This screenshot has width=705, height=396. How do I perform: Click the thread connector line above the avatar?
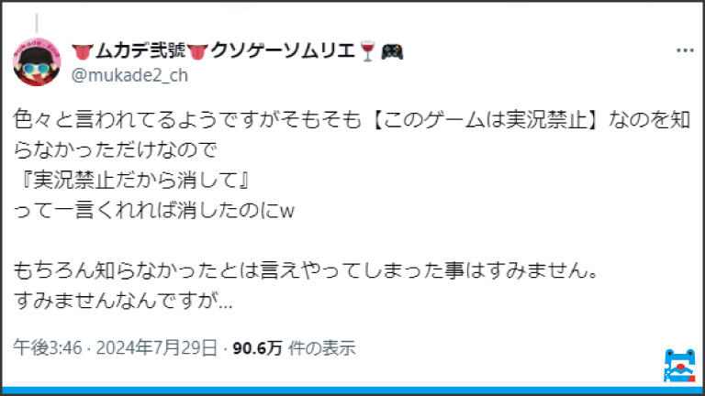coord(37,23)
